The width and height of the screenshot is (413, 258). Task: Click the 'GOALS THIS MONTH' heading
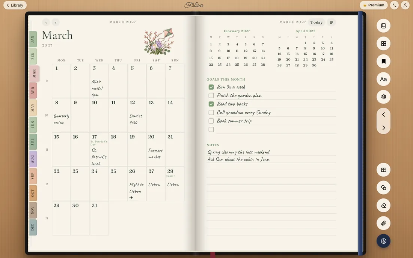click(x=226, y=79)
